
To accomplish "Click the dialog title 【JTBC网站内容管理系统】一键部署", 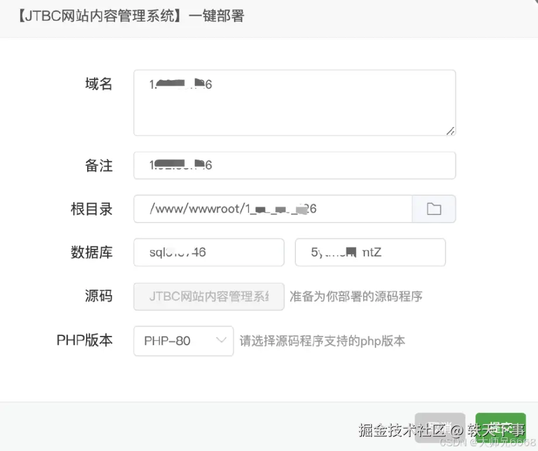I will tap(130, 16).
